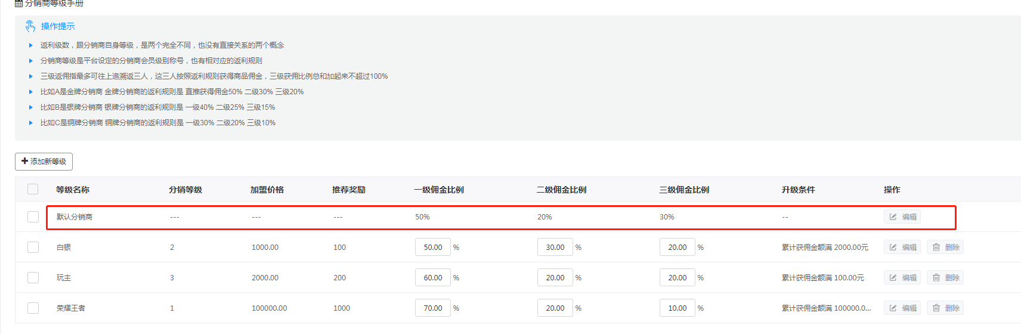Click the 操作提示 heading link
The image size is (1021, 334).
58,26
